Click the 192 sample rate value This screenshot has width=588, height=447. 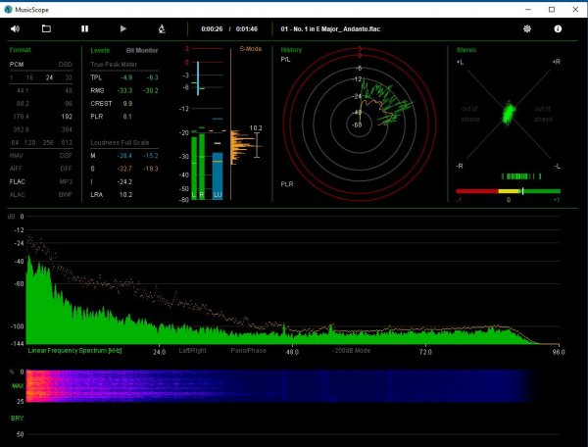click(67, 117)
